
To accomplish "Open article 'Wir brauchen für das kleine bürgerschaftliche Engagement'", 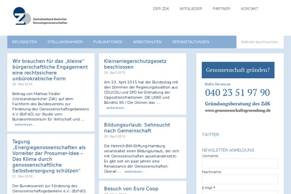I will coord(50,70).
